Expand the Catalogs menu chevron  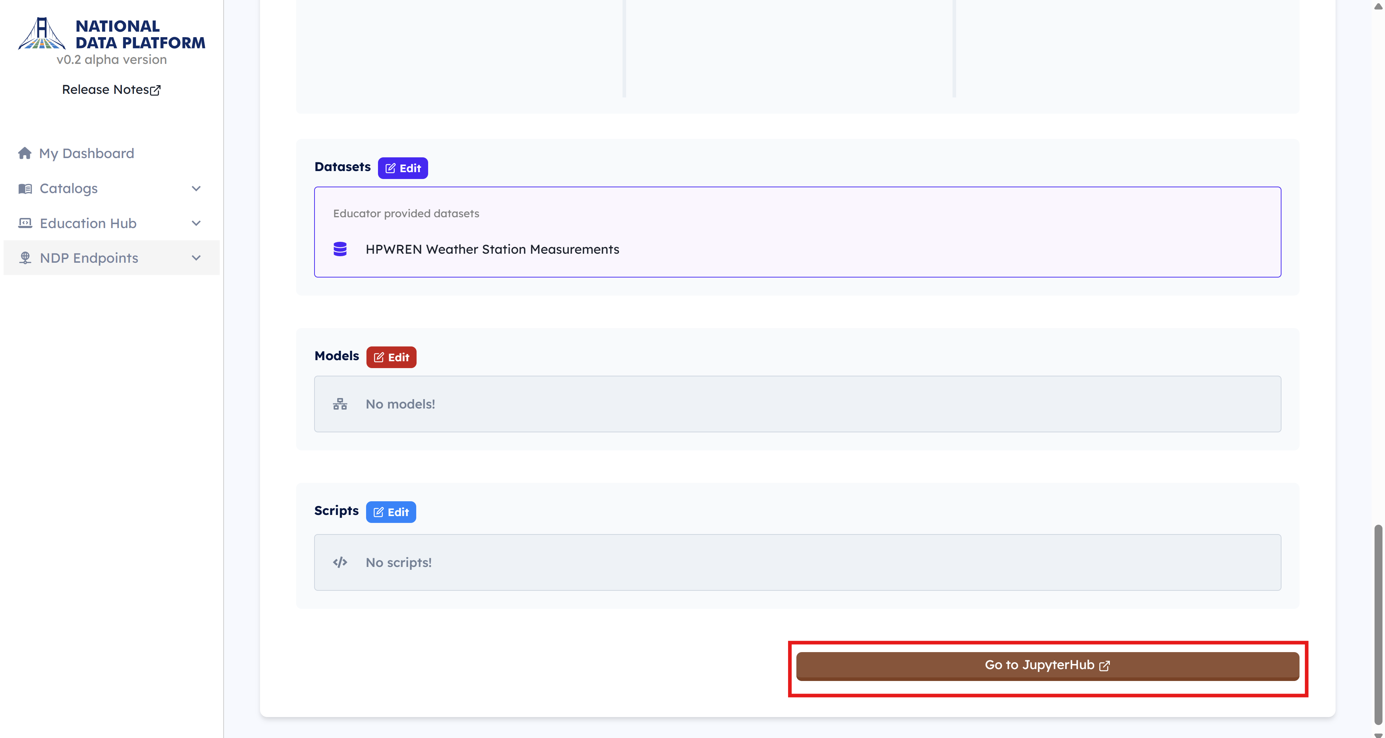click(196, 189)
